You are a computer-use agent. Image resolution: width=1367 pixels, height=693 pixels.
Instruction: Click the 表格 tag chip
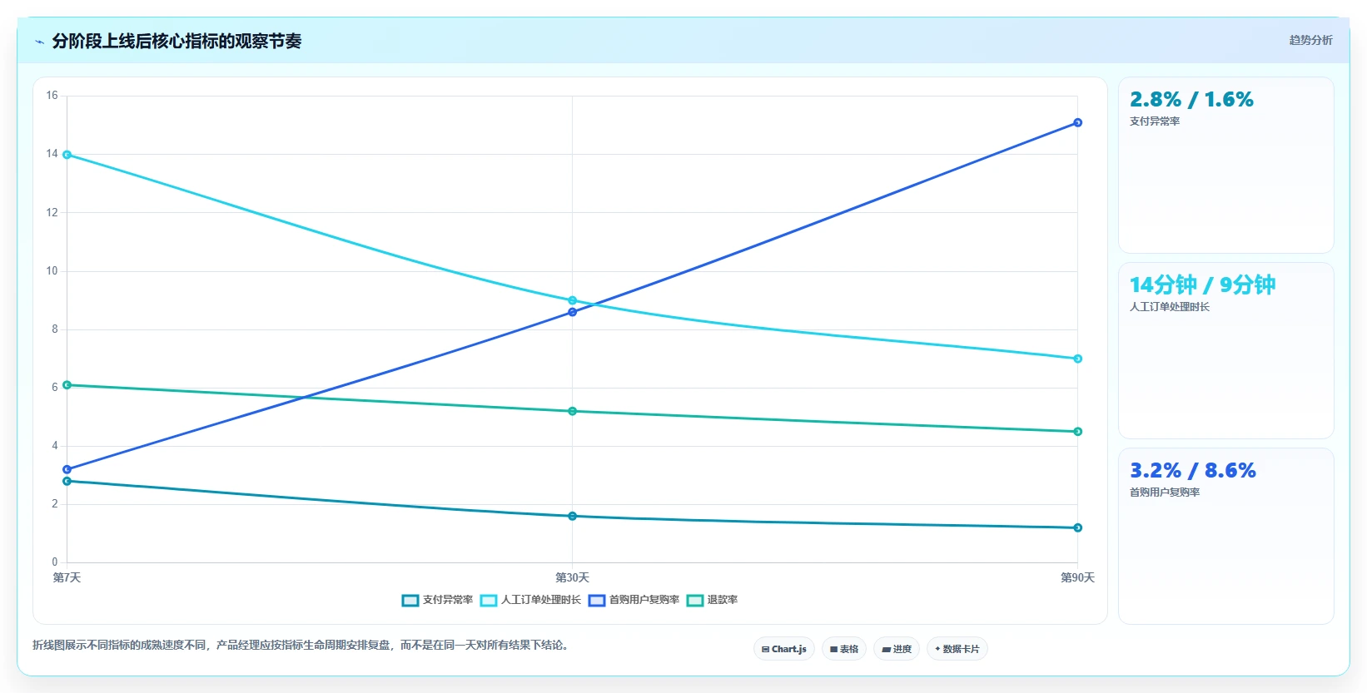click(844, 649)
